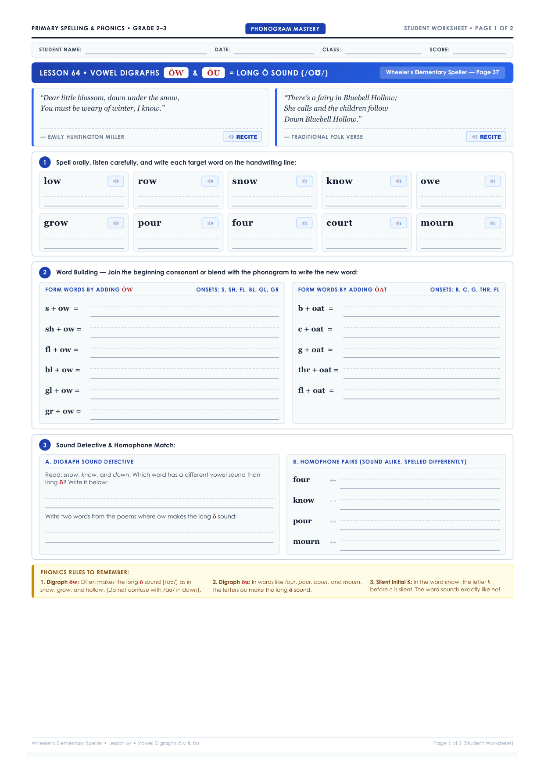Click the Digraph Sound Detective heading

coord(89,462)
